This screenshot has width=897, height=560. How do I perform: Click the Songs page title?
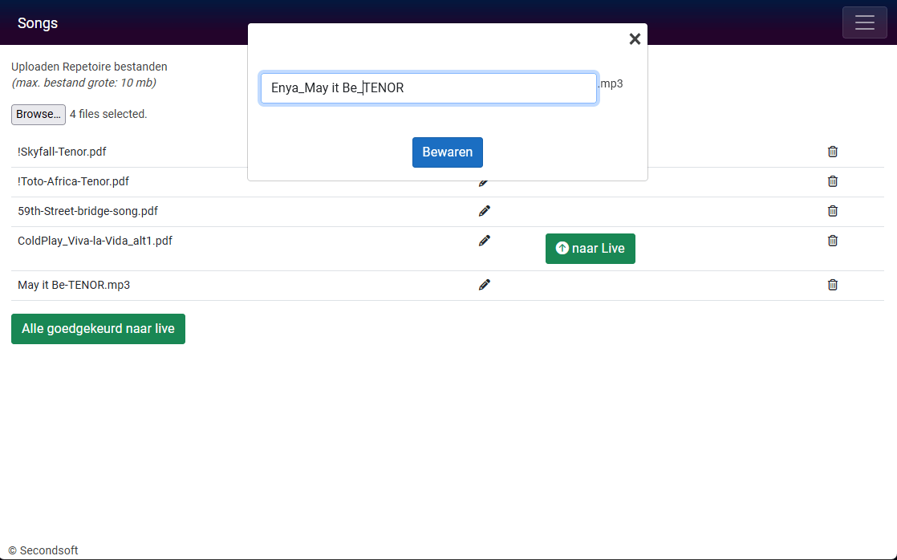(x=38, y=23)
